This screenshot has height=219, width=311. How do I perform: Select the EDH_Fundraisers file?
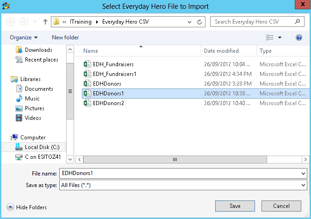point(113,64)
